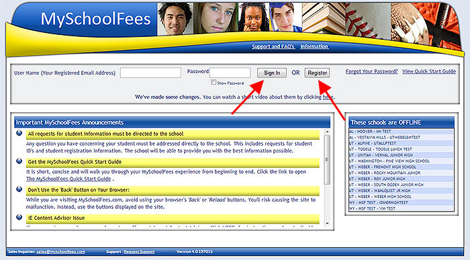Select 'WY - MSF TEST - IDMERHIGHTEST' row
Screen dimensions: 470x260
401,202
